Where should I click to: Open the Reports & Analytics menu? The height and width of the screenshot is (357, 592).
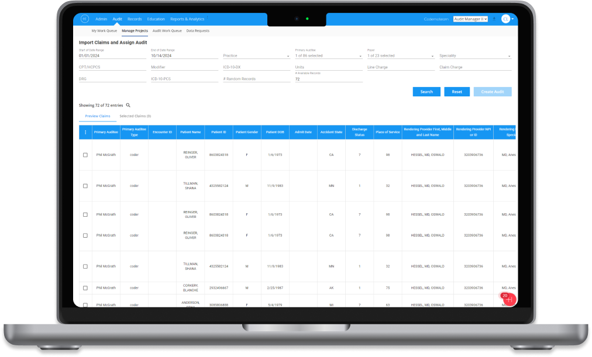click(x=188, y=18)
